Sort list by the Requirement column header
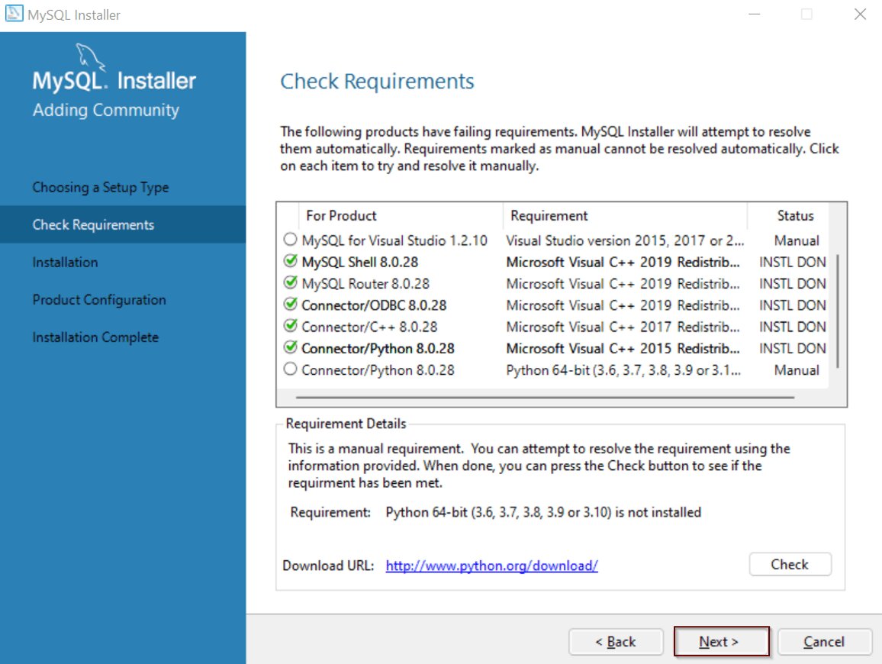 click(x=549, y=216)
